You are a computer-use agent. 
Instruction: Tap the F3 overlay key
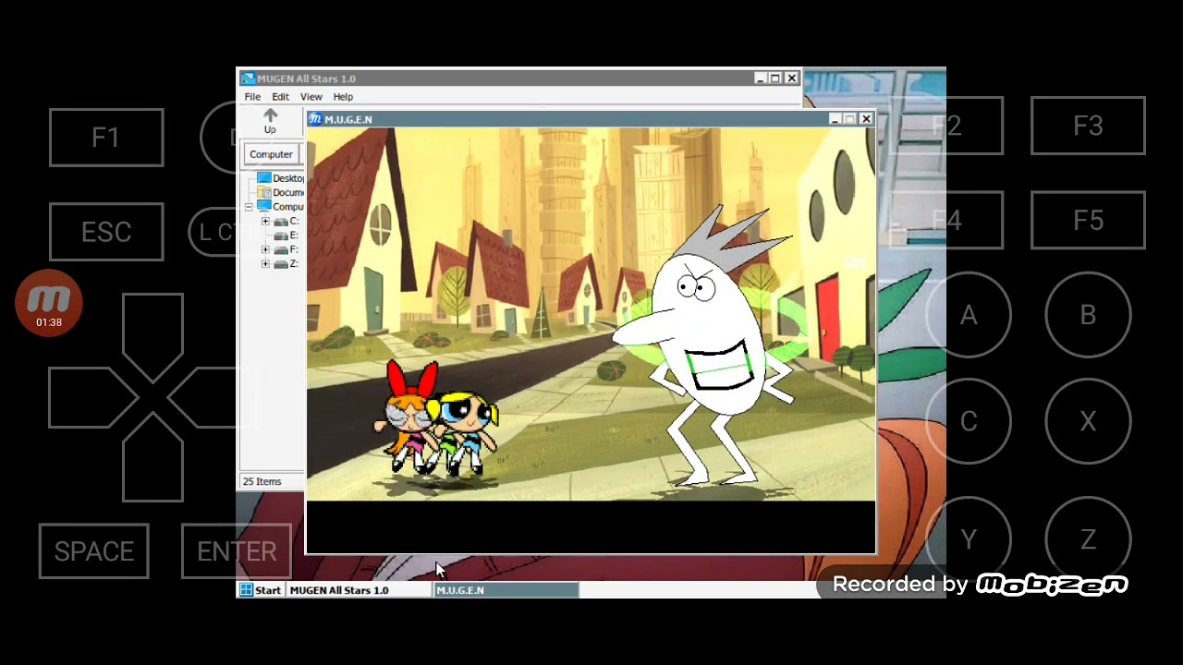click(1088, 126)
